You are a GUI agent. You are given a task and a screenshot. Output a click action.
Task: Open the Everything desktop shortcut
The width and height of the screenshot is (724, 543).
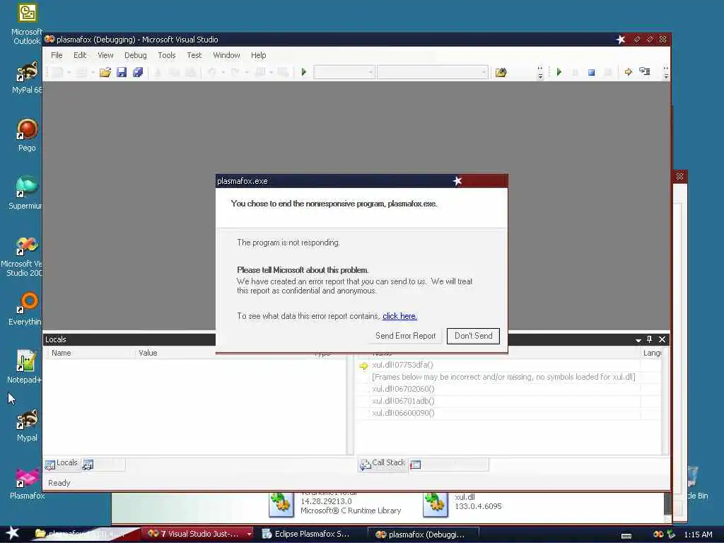(26, 309)
